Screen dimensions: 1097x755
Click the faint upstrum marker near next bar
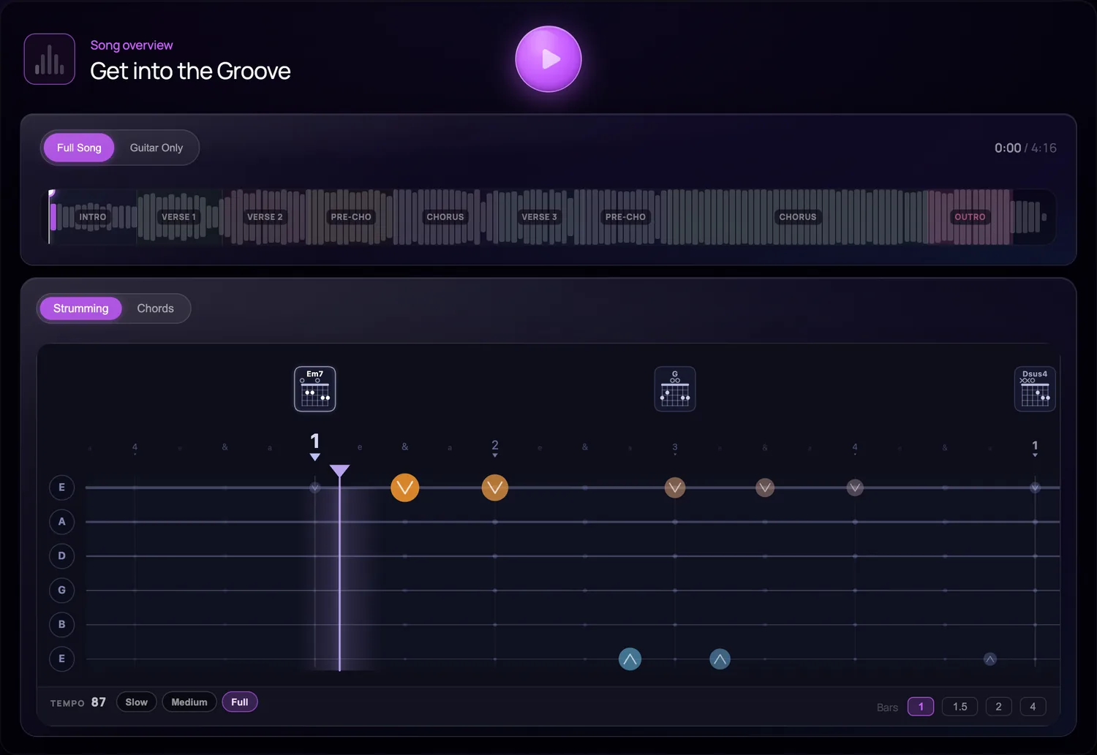(x=989, y=659)
